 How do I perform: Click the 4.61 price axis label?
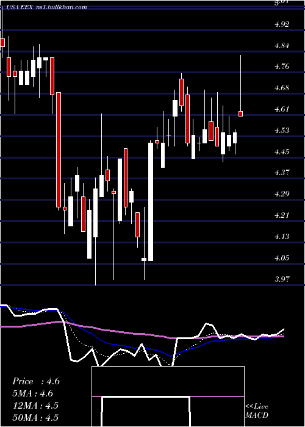[282, 109]
